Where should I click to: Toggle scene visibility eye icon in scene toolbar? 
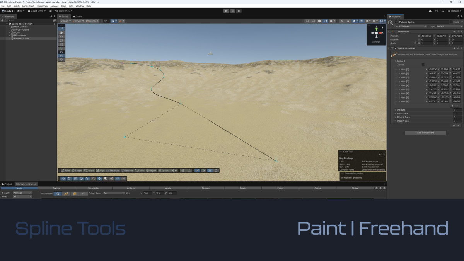(362, 21)
